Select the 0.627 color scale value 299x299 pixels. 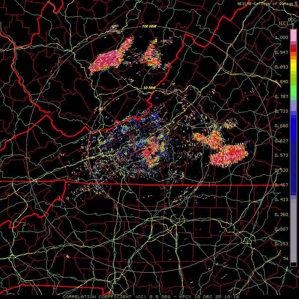click(281, 141)
